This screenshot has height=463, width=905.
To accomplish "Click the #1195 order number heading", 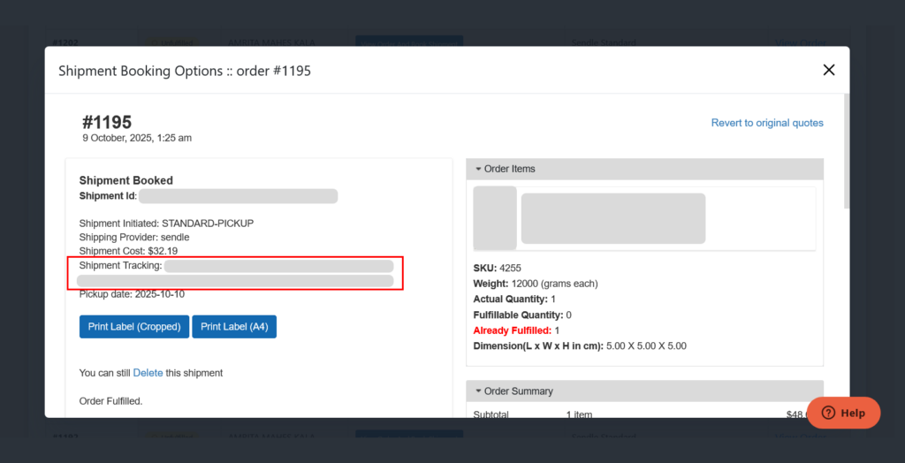I will [x=107, y=123].
